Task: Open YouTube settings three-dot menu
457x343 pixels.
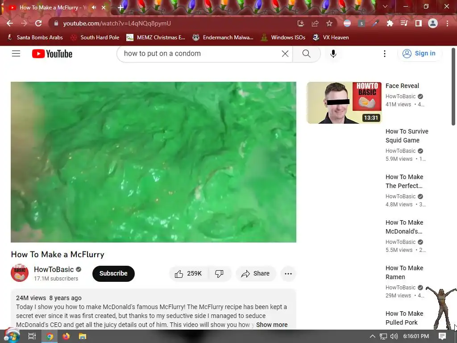Action: click(385, 54)
